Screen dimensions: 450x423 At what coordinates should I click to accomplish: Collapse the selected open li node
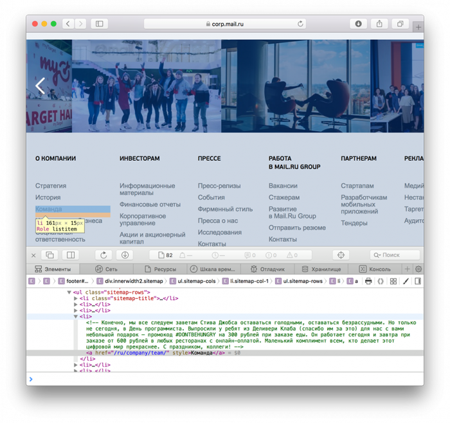coord(76,316)
